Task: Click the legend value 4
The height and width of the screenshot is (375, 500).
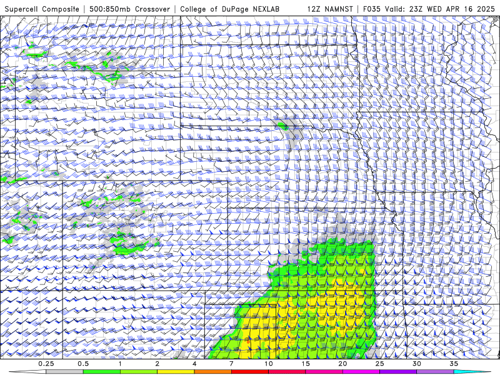Action: click(x=194, y=364)
